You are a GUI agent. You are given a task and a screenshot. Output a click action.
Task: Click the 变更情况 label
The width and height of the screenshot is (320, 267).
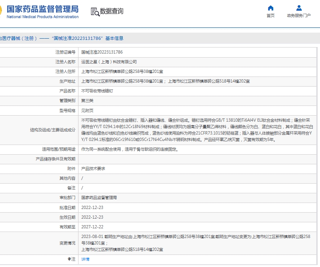click(x=67, y=243)
